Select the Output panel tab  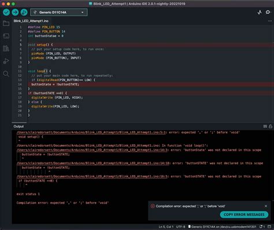(18, 127)
